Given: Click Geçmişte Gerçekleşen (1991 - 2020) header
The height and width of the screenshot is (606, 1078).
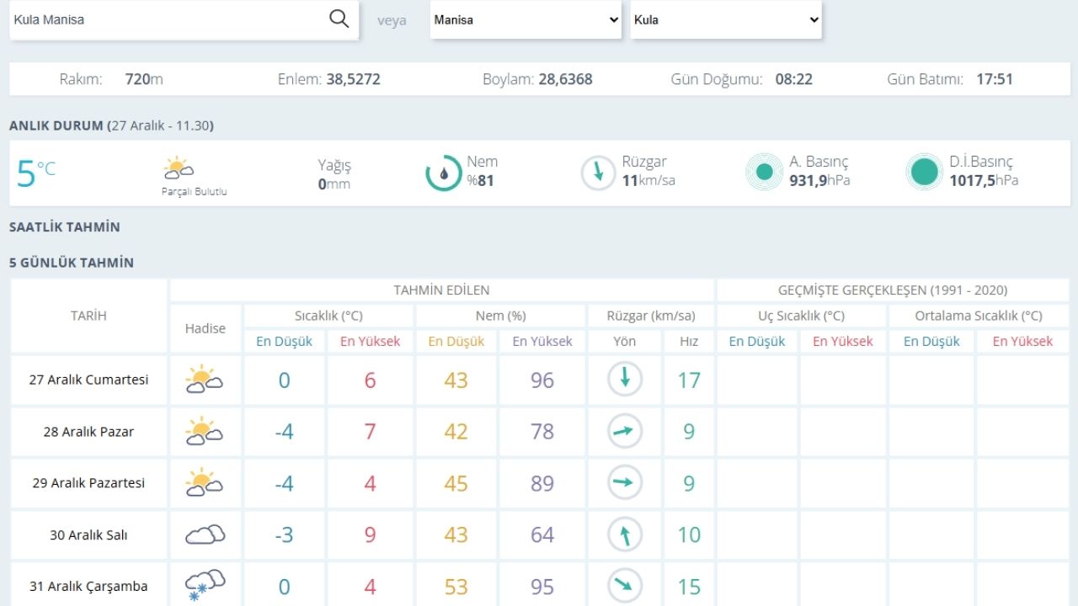Looking at the screenshot, I should click(893, 290).
